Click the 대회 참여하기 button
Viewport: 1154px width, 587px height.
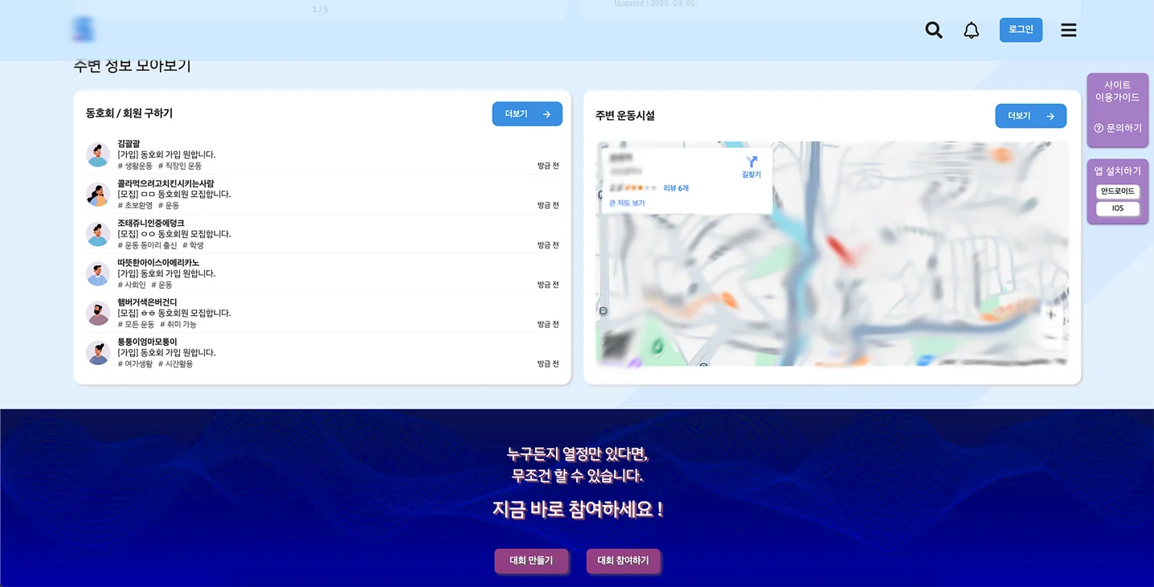623,560
